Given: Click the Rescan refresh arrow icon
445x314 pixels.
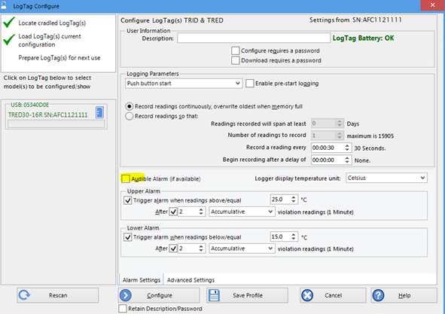Looking at the screenshot, I should pos(24,295).
